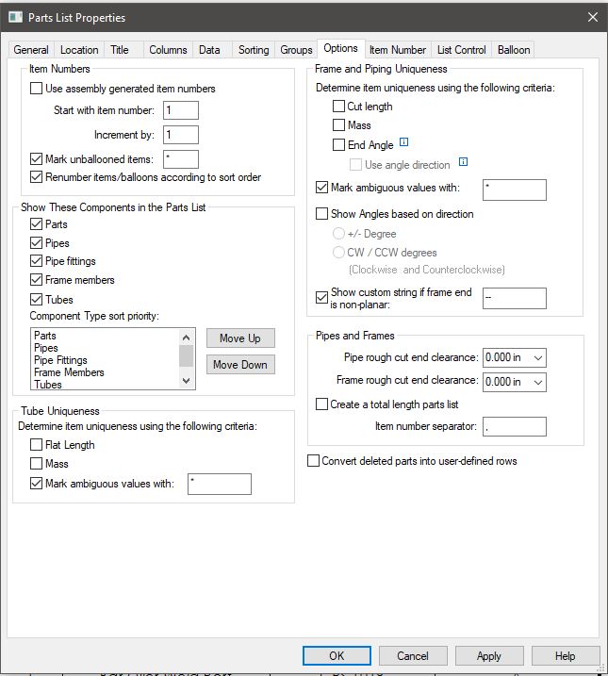The height and width of the screenshot is (676, 608).
Task: Select Pipe Fittings in sort priority list
Action: [x=60, y=360]
